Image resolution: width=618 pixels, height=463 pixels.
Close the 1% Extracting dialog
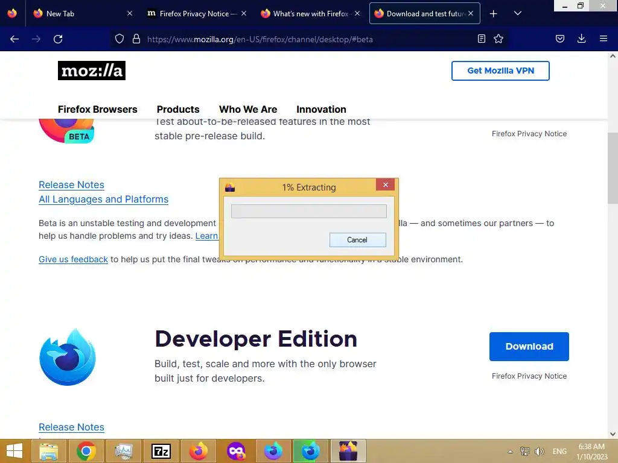coord(386,184)
